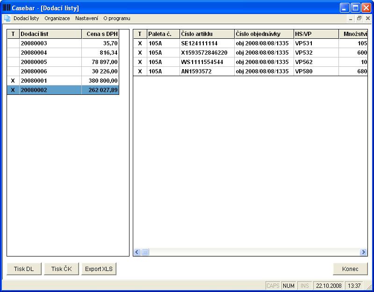The width and height of the screenshot is (374, 292).
Task: Click the Casebar barcode title icon
Action: tap(7, 7)
